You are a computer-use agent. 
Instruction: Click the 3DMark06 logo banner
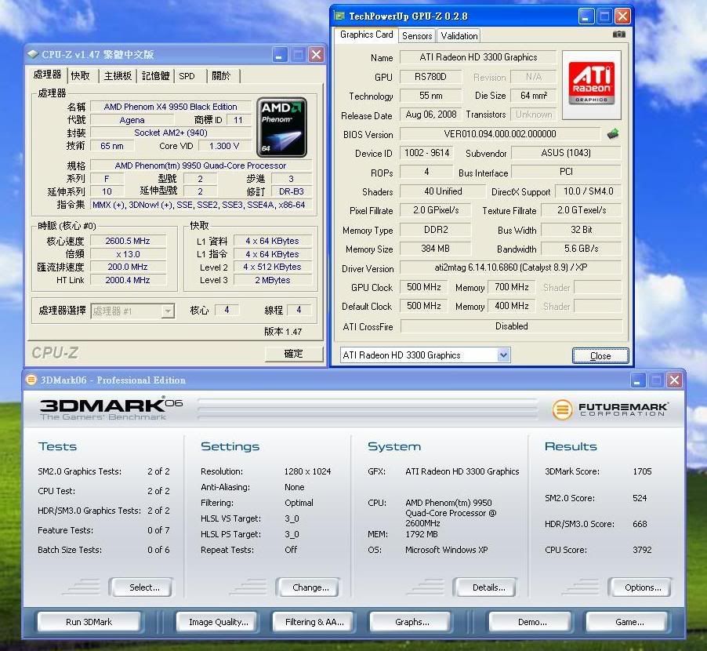[111, 409]
